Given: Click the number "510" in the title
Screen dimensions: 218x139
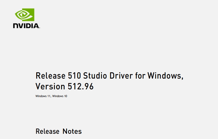Looking at the screenshot, I should pos(74,76).
